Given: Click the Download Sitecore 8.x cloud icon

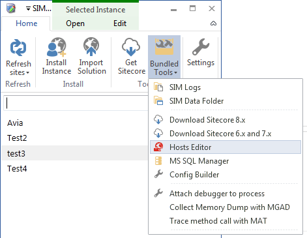Looking at the screenshot, I should (158, 119).
